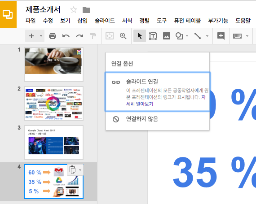Open the 슬라이드 menu
256x204 pixels.
click(105, 21)
